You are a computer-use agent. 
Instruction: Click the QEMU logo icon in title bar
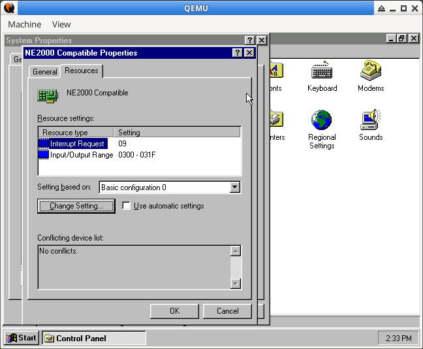tap(9, 8)
